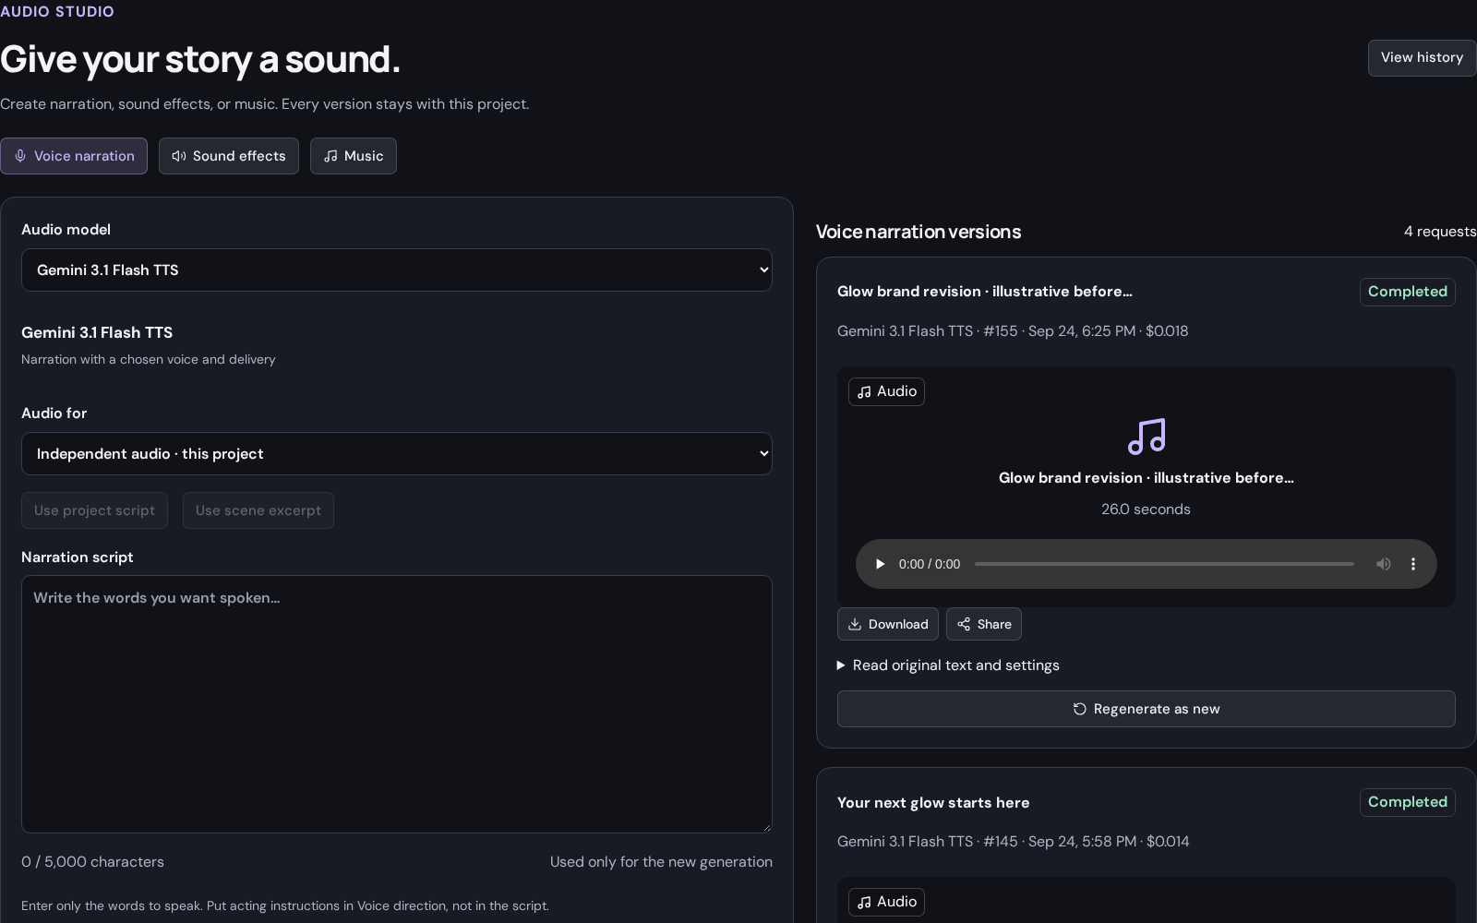This screenshot has height=923, width=1477.
Task: Download the Glow brand revision audio
Action: [x=888, y=624]
